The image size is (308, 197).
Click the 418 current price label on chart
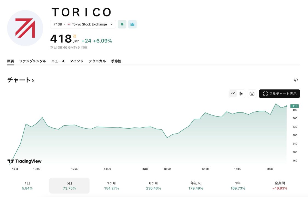coord(295,106)
